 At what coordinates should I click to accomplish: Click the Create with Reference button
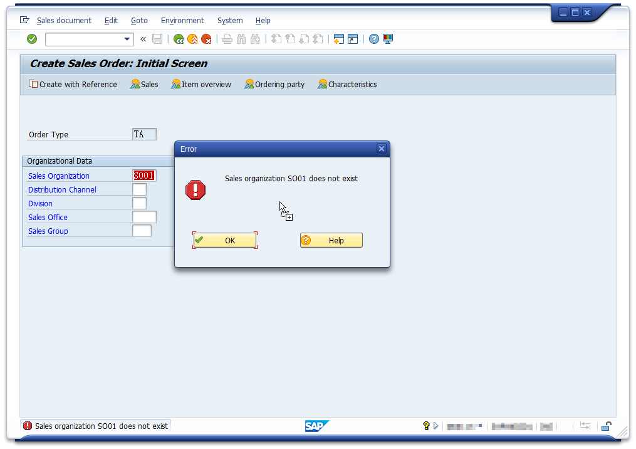pos(73,84)
